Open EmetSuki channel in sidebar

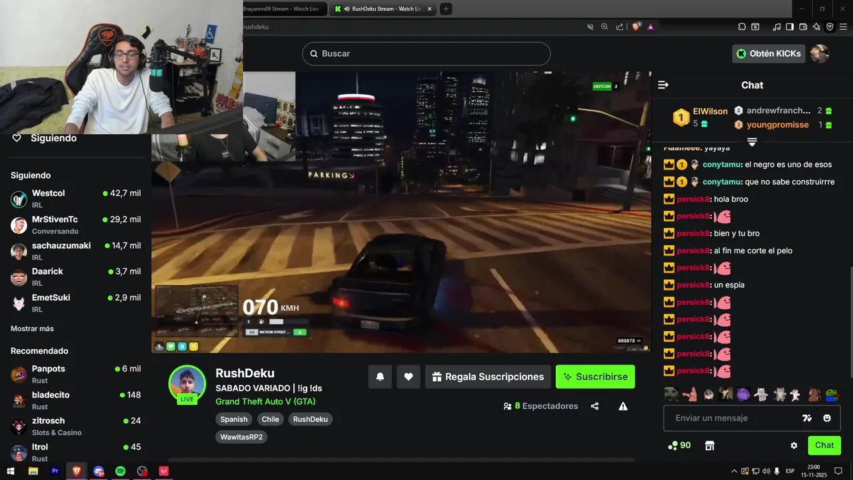coord(75,303)
